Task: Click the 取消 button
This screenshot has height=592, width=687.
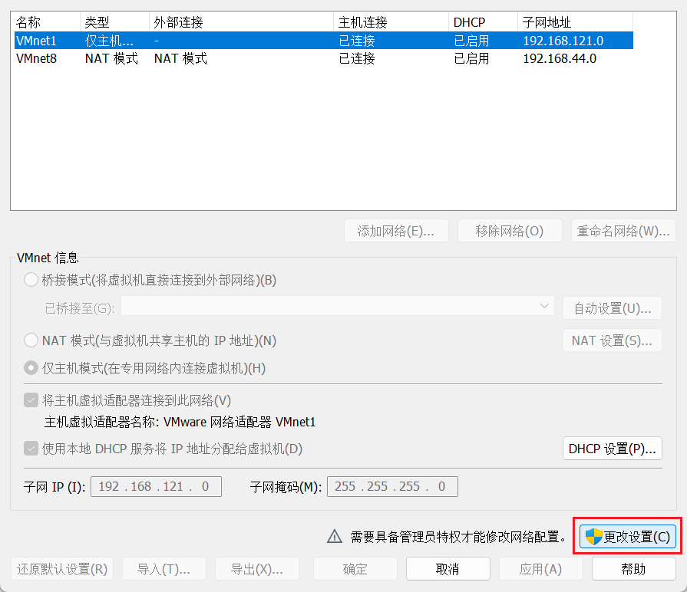Action: 448,569
